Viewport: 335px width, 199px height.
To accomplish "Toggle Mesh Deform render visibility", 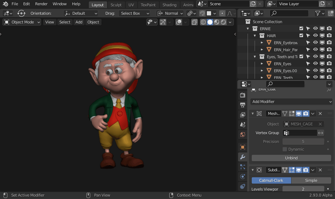I will [x=306, y=114].
